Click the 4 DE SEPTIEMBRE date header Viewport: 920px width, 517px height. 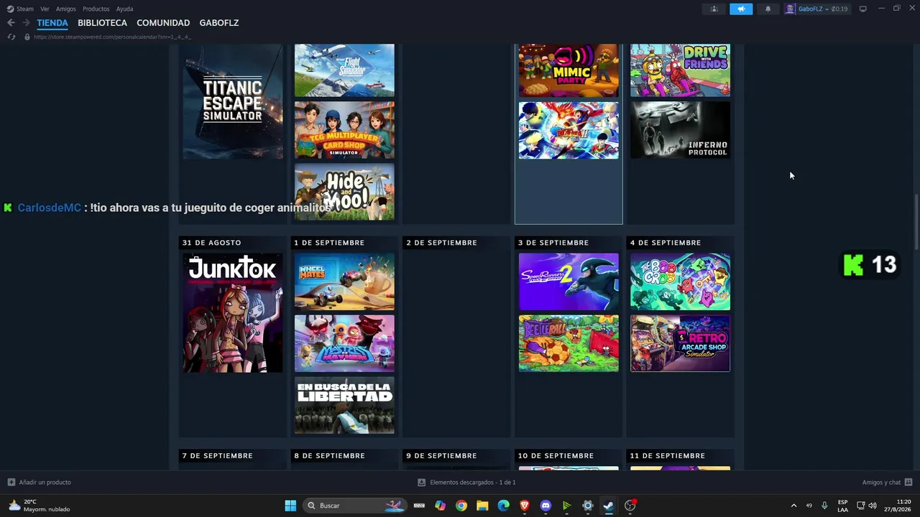666,243
